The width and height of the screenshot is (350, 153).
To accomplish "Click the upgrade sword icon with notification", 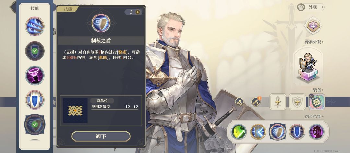I will point(256,102).
